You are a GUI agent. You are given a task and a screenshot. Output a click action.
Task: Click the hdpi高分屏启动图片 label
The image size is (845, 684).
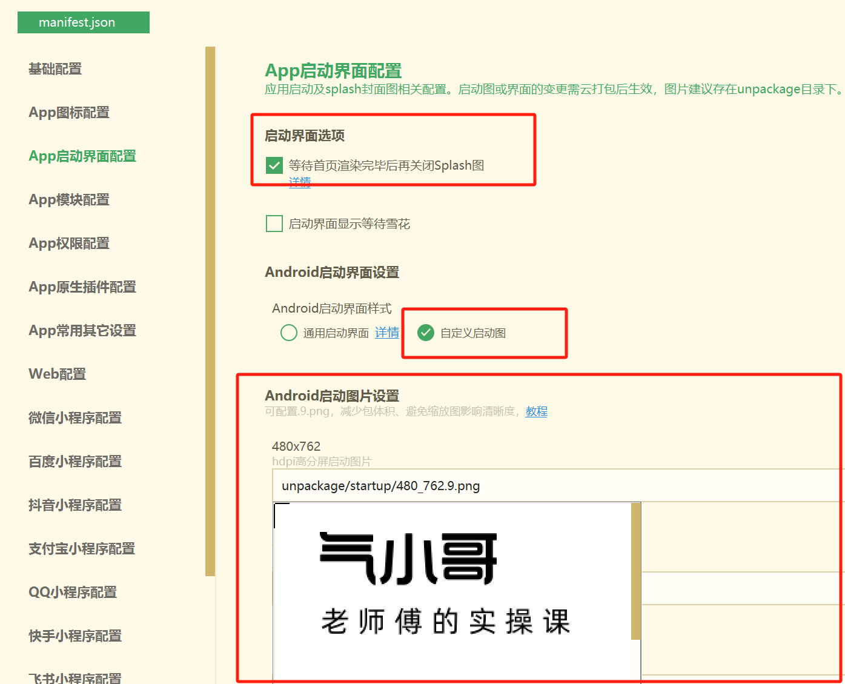point(322,462)
